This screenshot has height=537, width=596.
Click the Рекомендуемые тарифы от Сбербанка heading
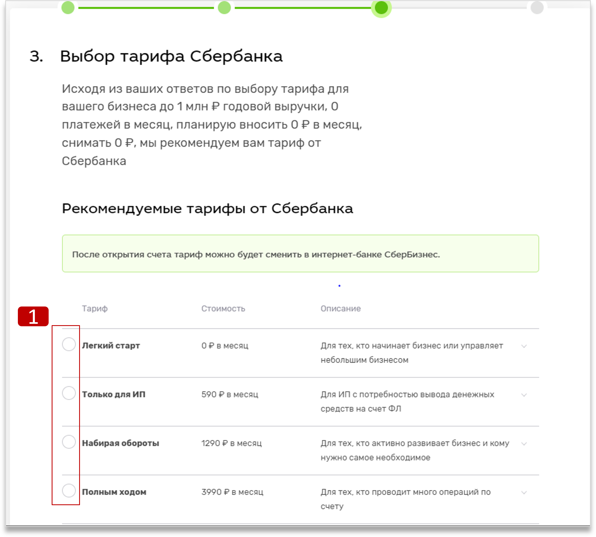coord(207,209)
